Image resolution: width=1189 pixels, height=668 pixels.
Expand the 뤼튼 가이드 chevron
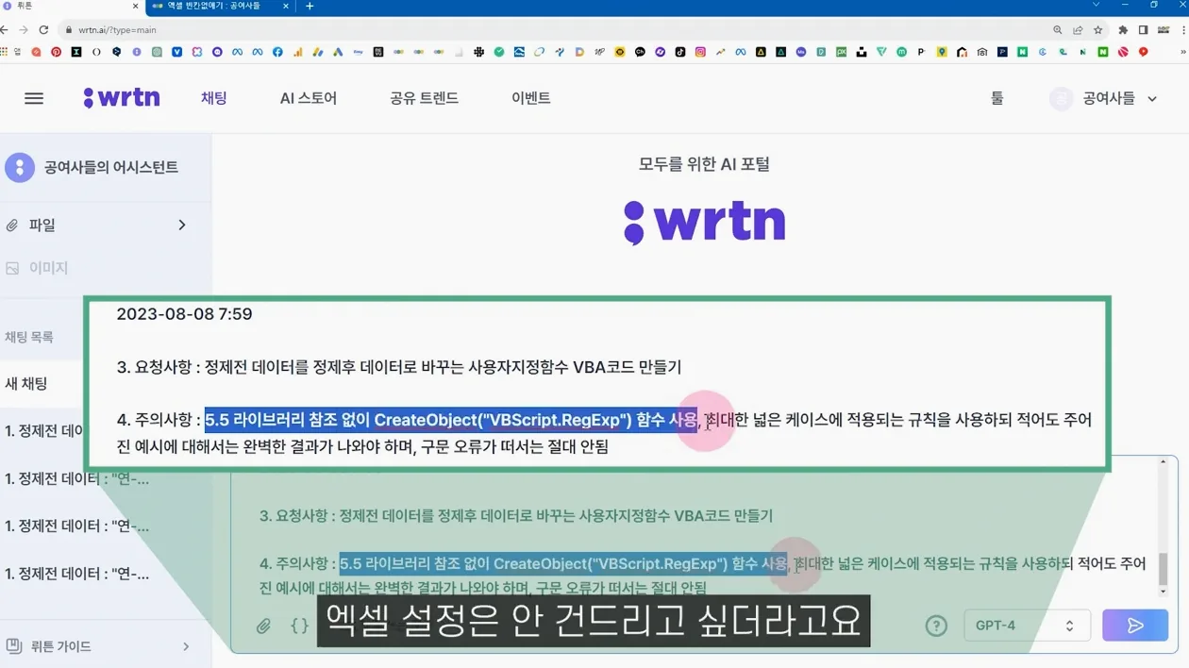coord(186,646)
